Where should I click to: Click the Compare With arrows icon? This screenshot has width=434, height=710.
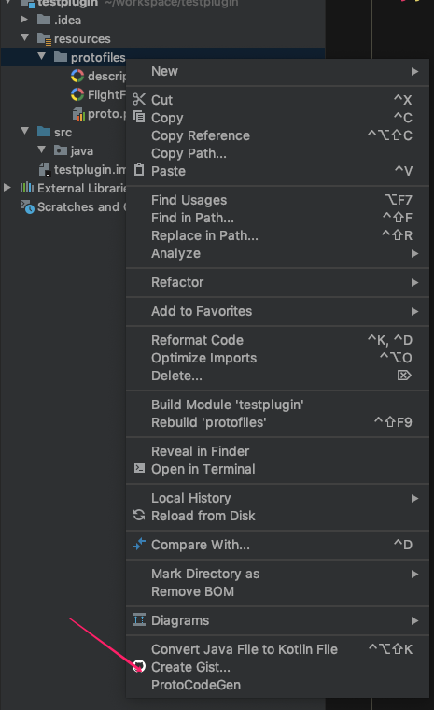139,544
